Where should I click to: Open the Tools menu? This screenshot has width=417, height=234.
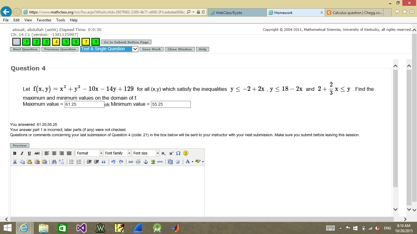tap(60, 20)
